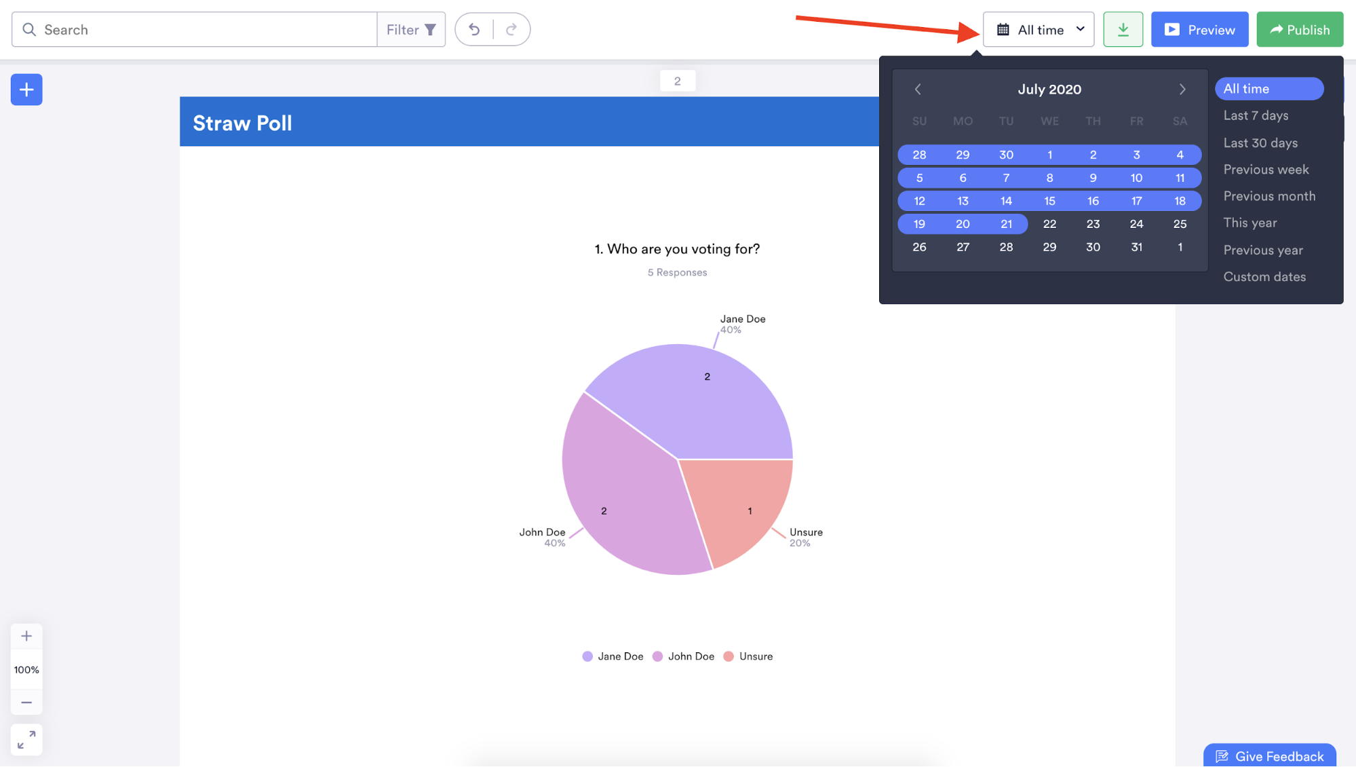Screen dimensions: 1356x767
Task: Click the blue plus add element button
Action: point(26,90)
